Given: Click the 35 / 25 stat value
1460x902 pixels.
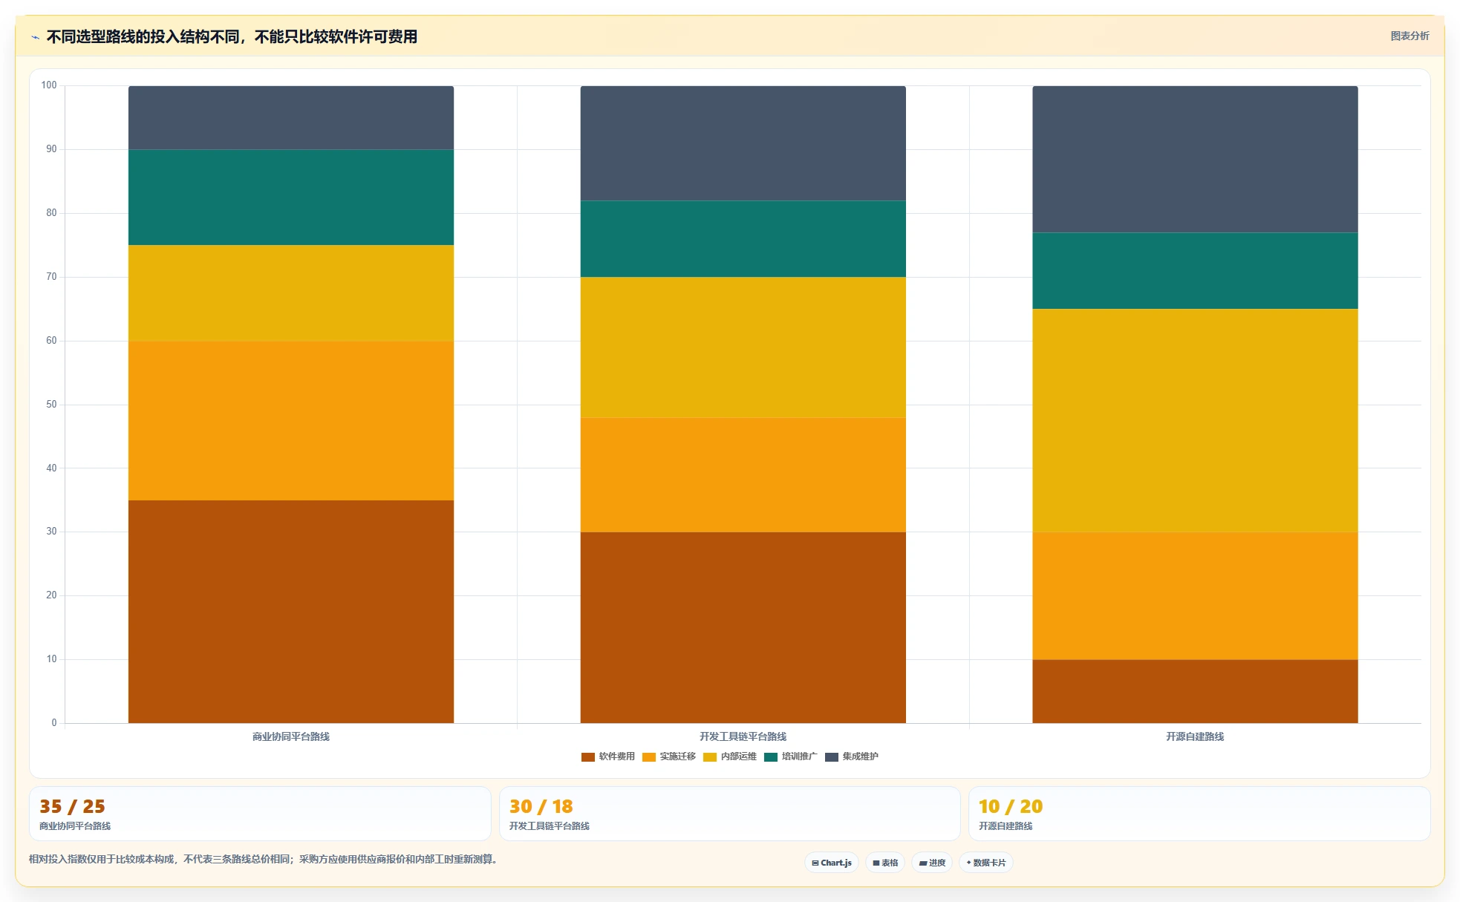Looking at the screenshot, I should pos(72,806).
